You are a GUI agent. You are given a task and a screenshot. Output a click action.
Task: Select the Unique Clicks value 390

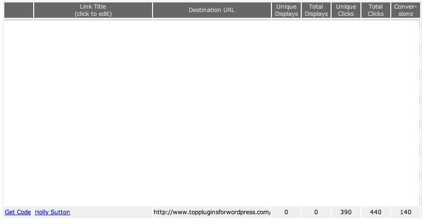(346, 212)
